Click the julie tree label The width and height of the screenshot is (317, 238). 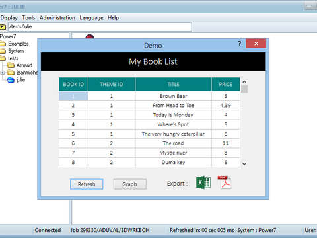pyautogui.click(x=20, y=80)
